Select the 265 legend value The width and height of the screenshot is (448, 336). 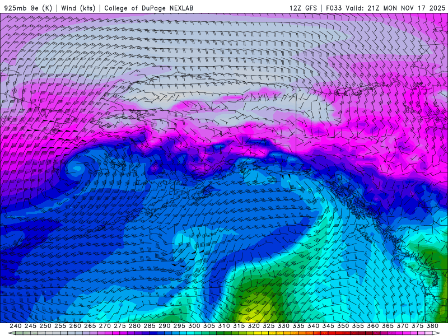click(90, 326)
